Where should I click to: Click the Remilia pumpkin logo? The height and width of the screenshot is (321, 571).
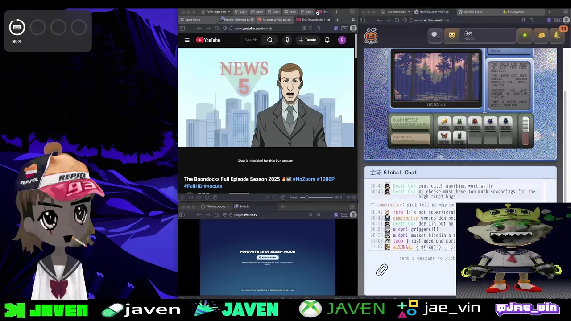click(371, 36)
